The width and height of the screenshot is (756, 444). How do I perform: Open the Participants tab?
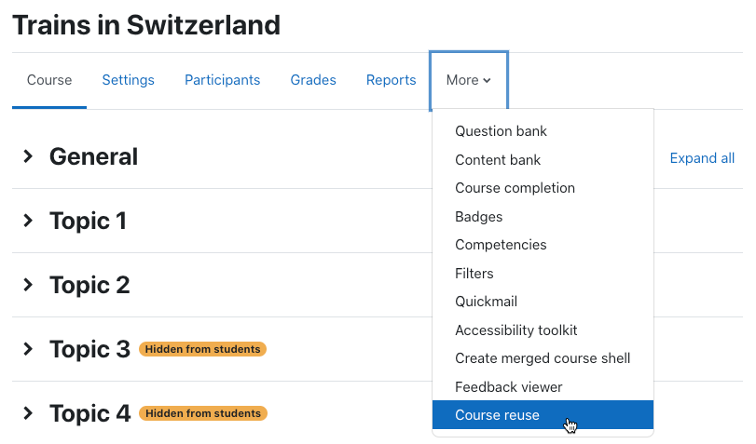click(222, 80)
